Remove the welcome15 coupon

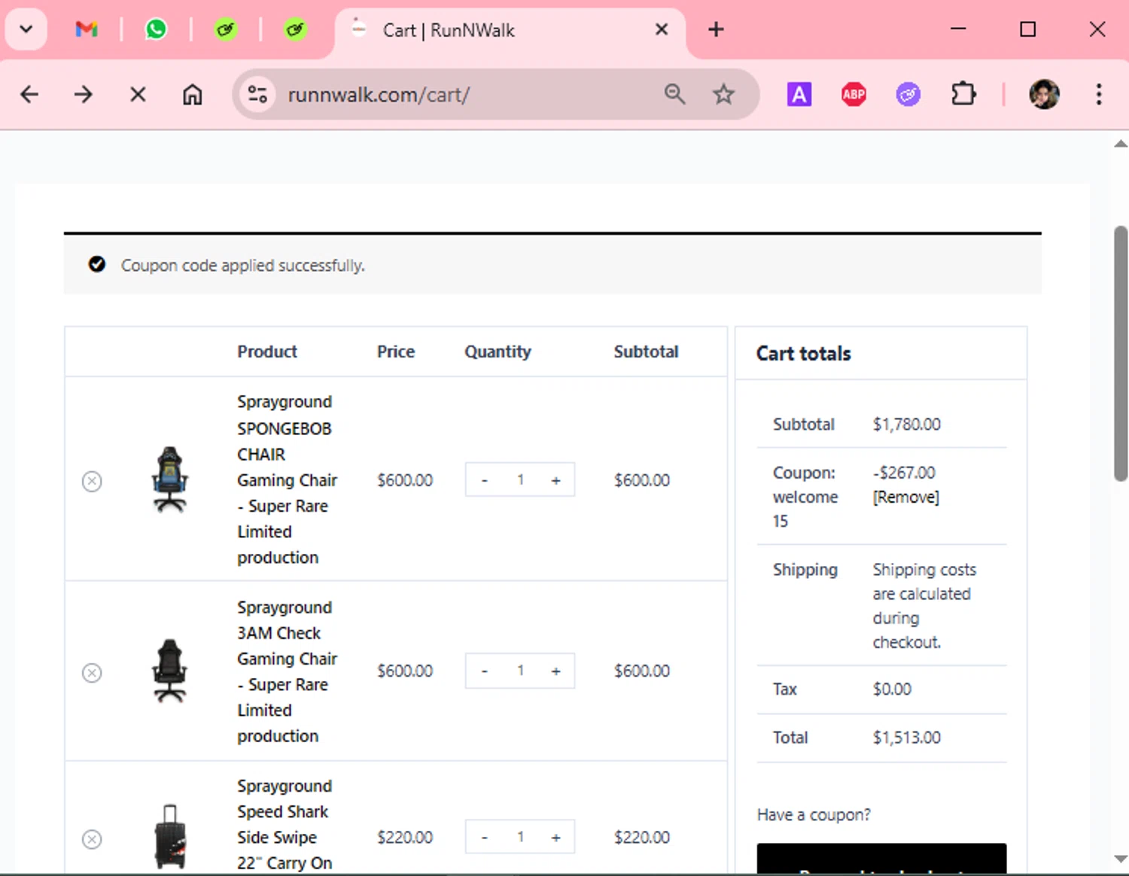[905, 497]
